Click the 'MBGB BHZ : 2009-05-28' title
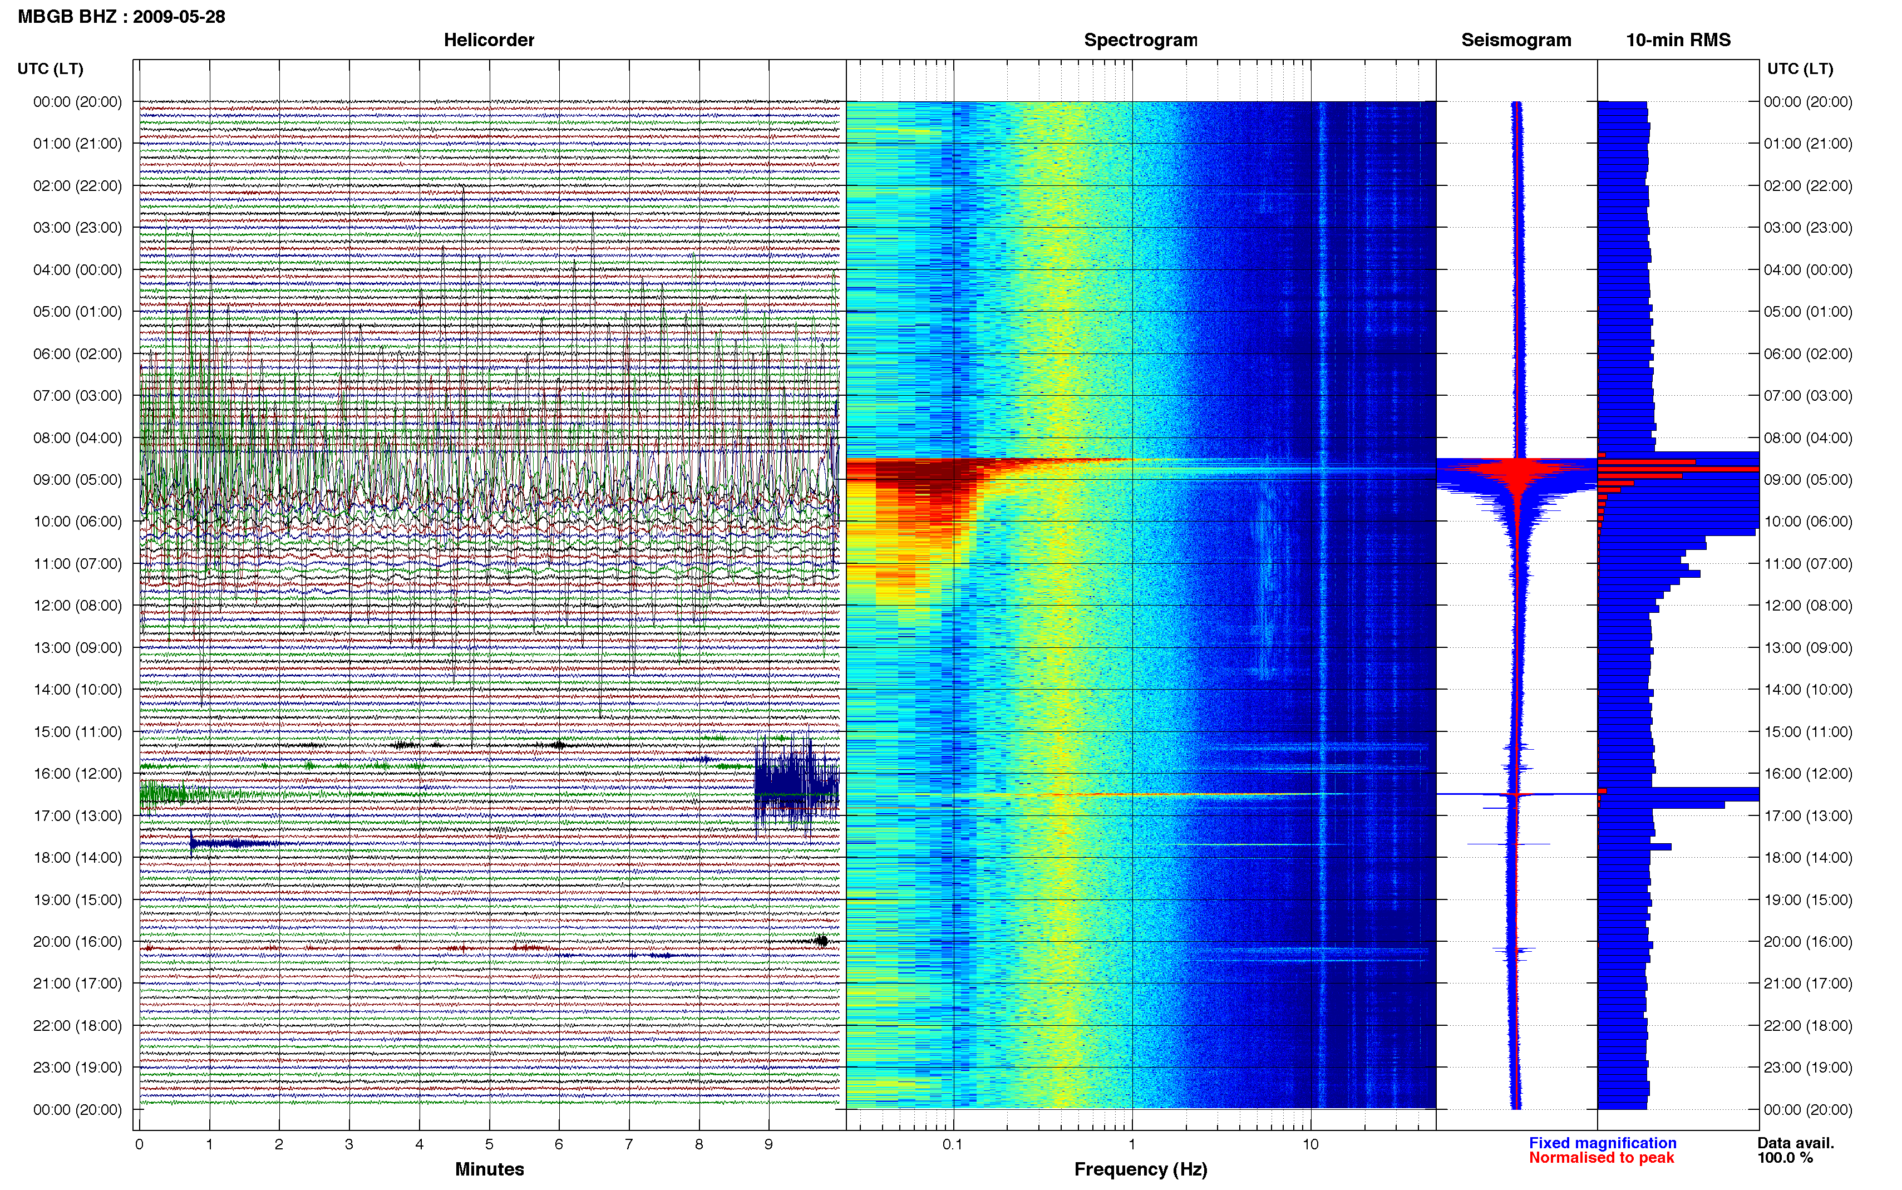The height and width of the screenshot is (1190, 1902). click(121, 17)
